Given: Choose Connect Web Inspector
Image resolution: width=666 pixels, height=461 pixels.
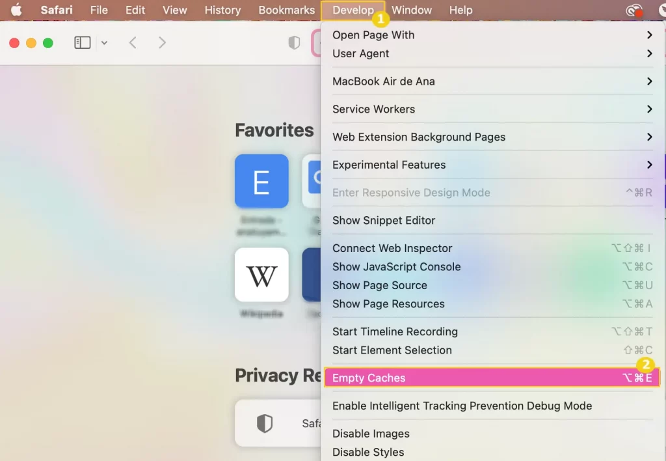Looking at the screenshot, I should point(492,248).
